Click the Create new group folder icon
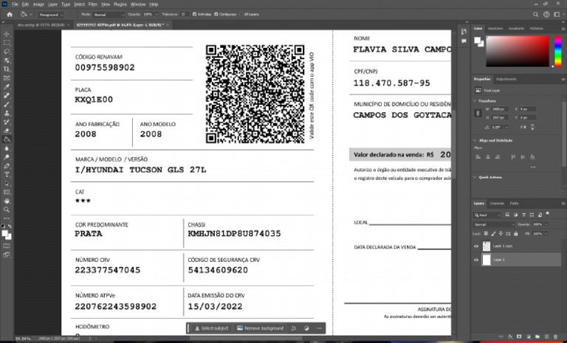 tap(537, 337)
